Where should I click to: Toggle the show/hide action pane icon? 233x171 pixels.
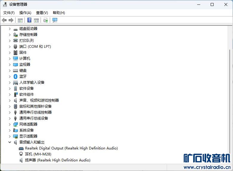pos(36,20)
